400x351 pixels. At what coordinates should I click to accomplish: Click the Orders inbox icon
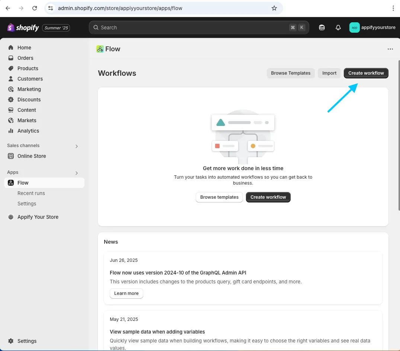click(x=11, y=58)
